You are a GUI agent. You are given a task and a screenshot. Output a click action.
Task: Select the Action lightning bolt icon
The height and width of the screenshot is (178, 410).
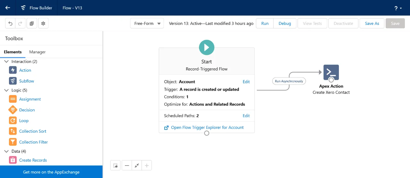[x=13, y=70]
